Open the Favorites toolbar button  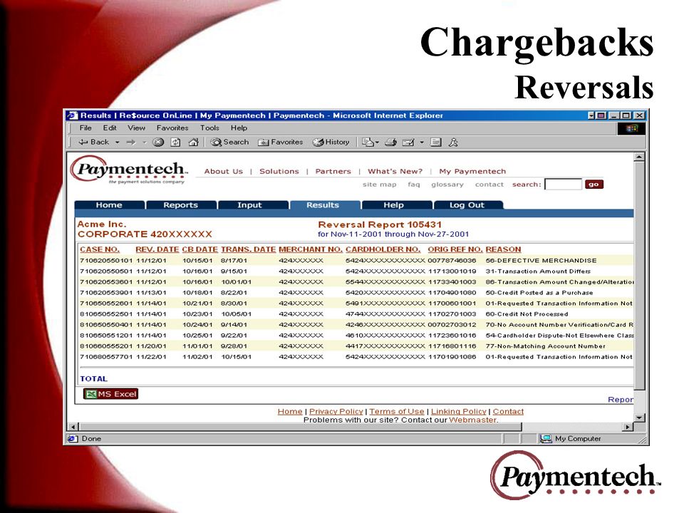280,142
